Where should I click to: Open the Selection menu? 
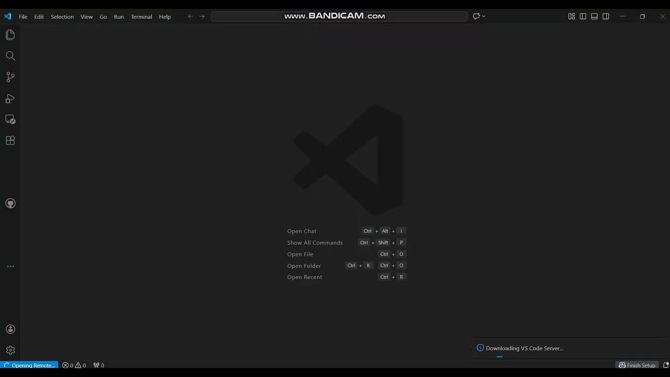click(62, 17)
